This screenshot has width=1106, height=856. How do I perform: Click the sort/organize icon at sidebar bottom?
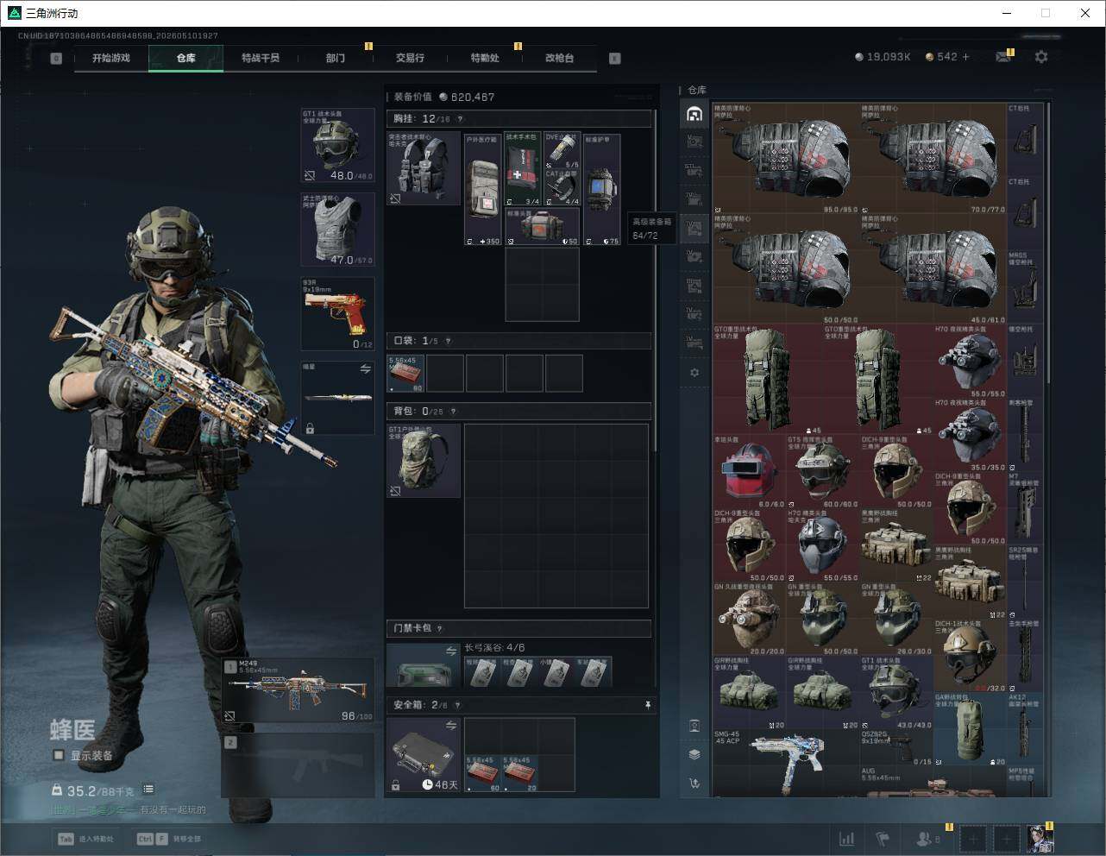(x=694, y=784)
